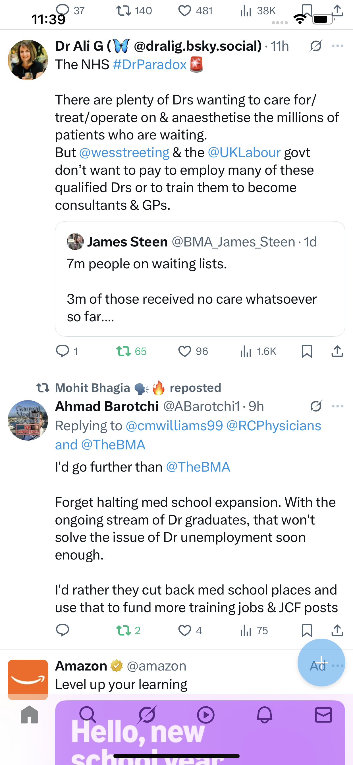The width and height of the screenshot is (353, 765).
Task: Reply to Dr Ali G's post
Action: (x=62, y=351)
